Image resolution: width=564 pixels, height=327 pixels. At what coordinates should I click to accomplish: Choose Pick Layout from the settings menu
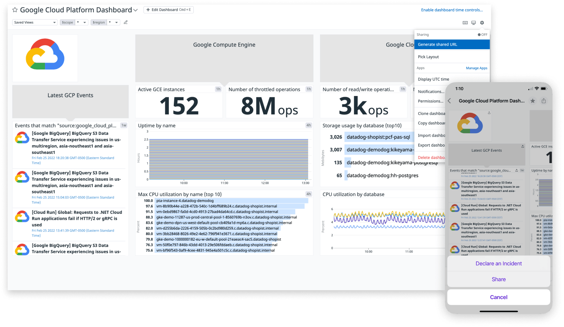428,57
